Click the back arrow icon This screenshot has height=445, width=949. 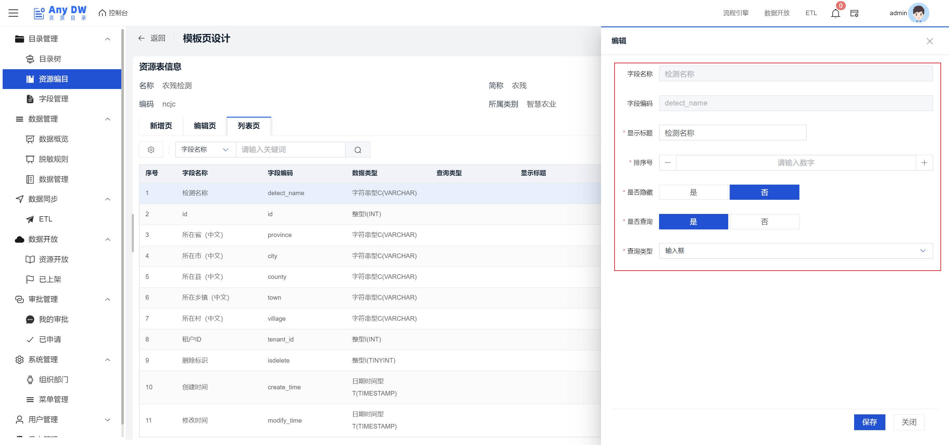[141, 38]
